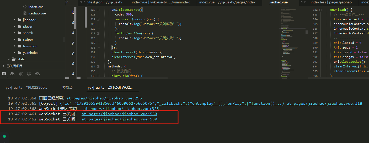This screenshot has height=143, width=369.
Task: Toggle fold marker on line 327
Action: click(98, 33)
